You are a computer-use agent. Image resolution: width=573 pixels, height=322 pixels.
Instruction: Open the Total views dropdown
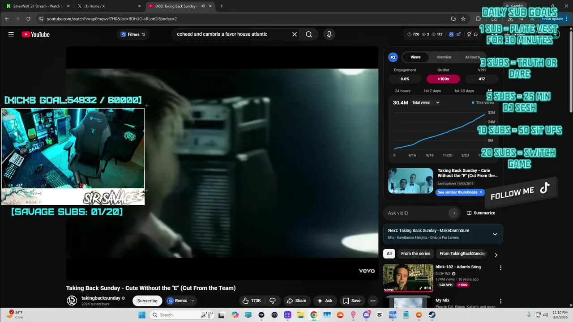(x=426, y=102)
